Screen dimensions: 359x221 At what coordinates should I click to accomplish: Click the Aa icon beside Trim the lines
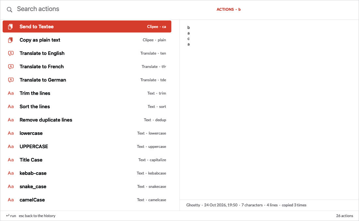[x=11, y=93]
